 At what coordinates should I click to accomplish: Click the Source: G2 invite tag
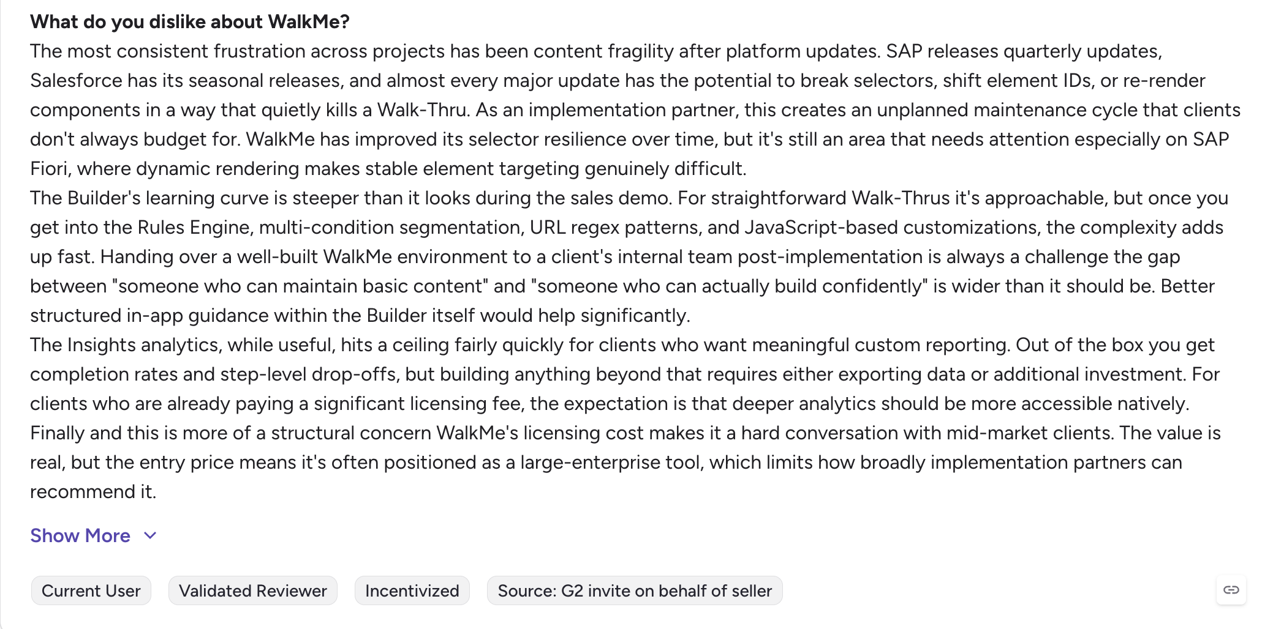635,590
